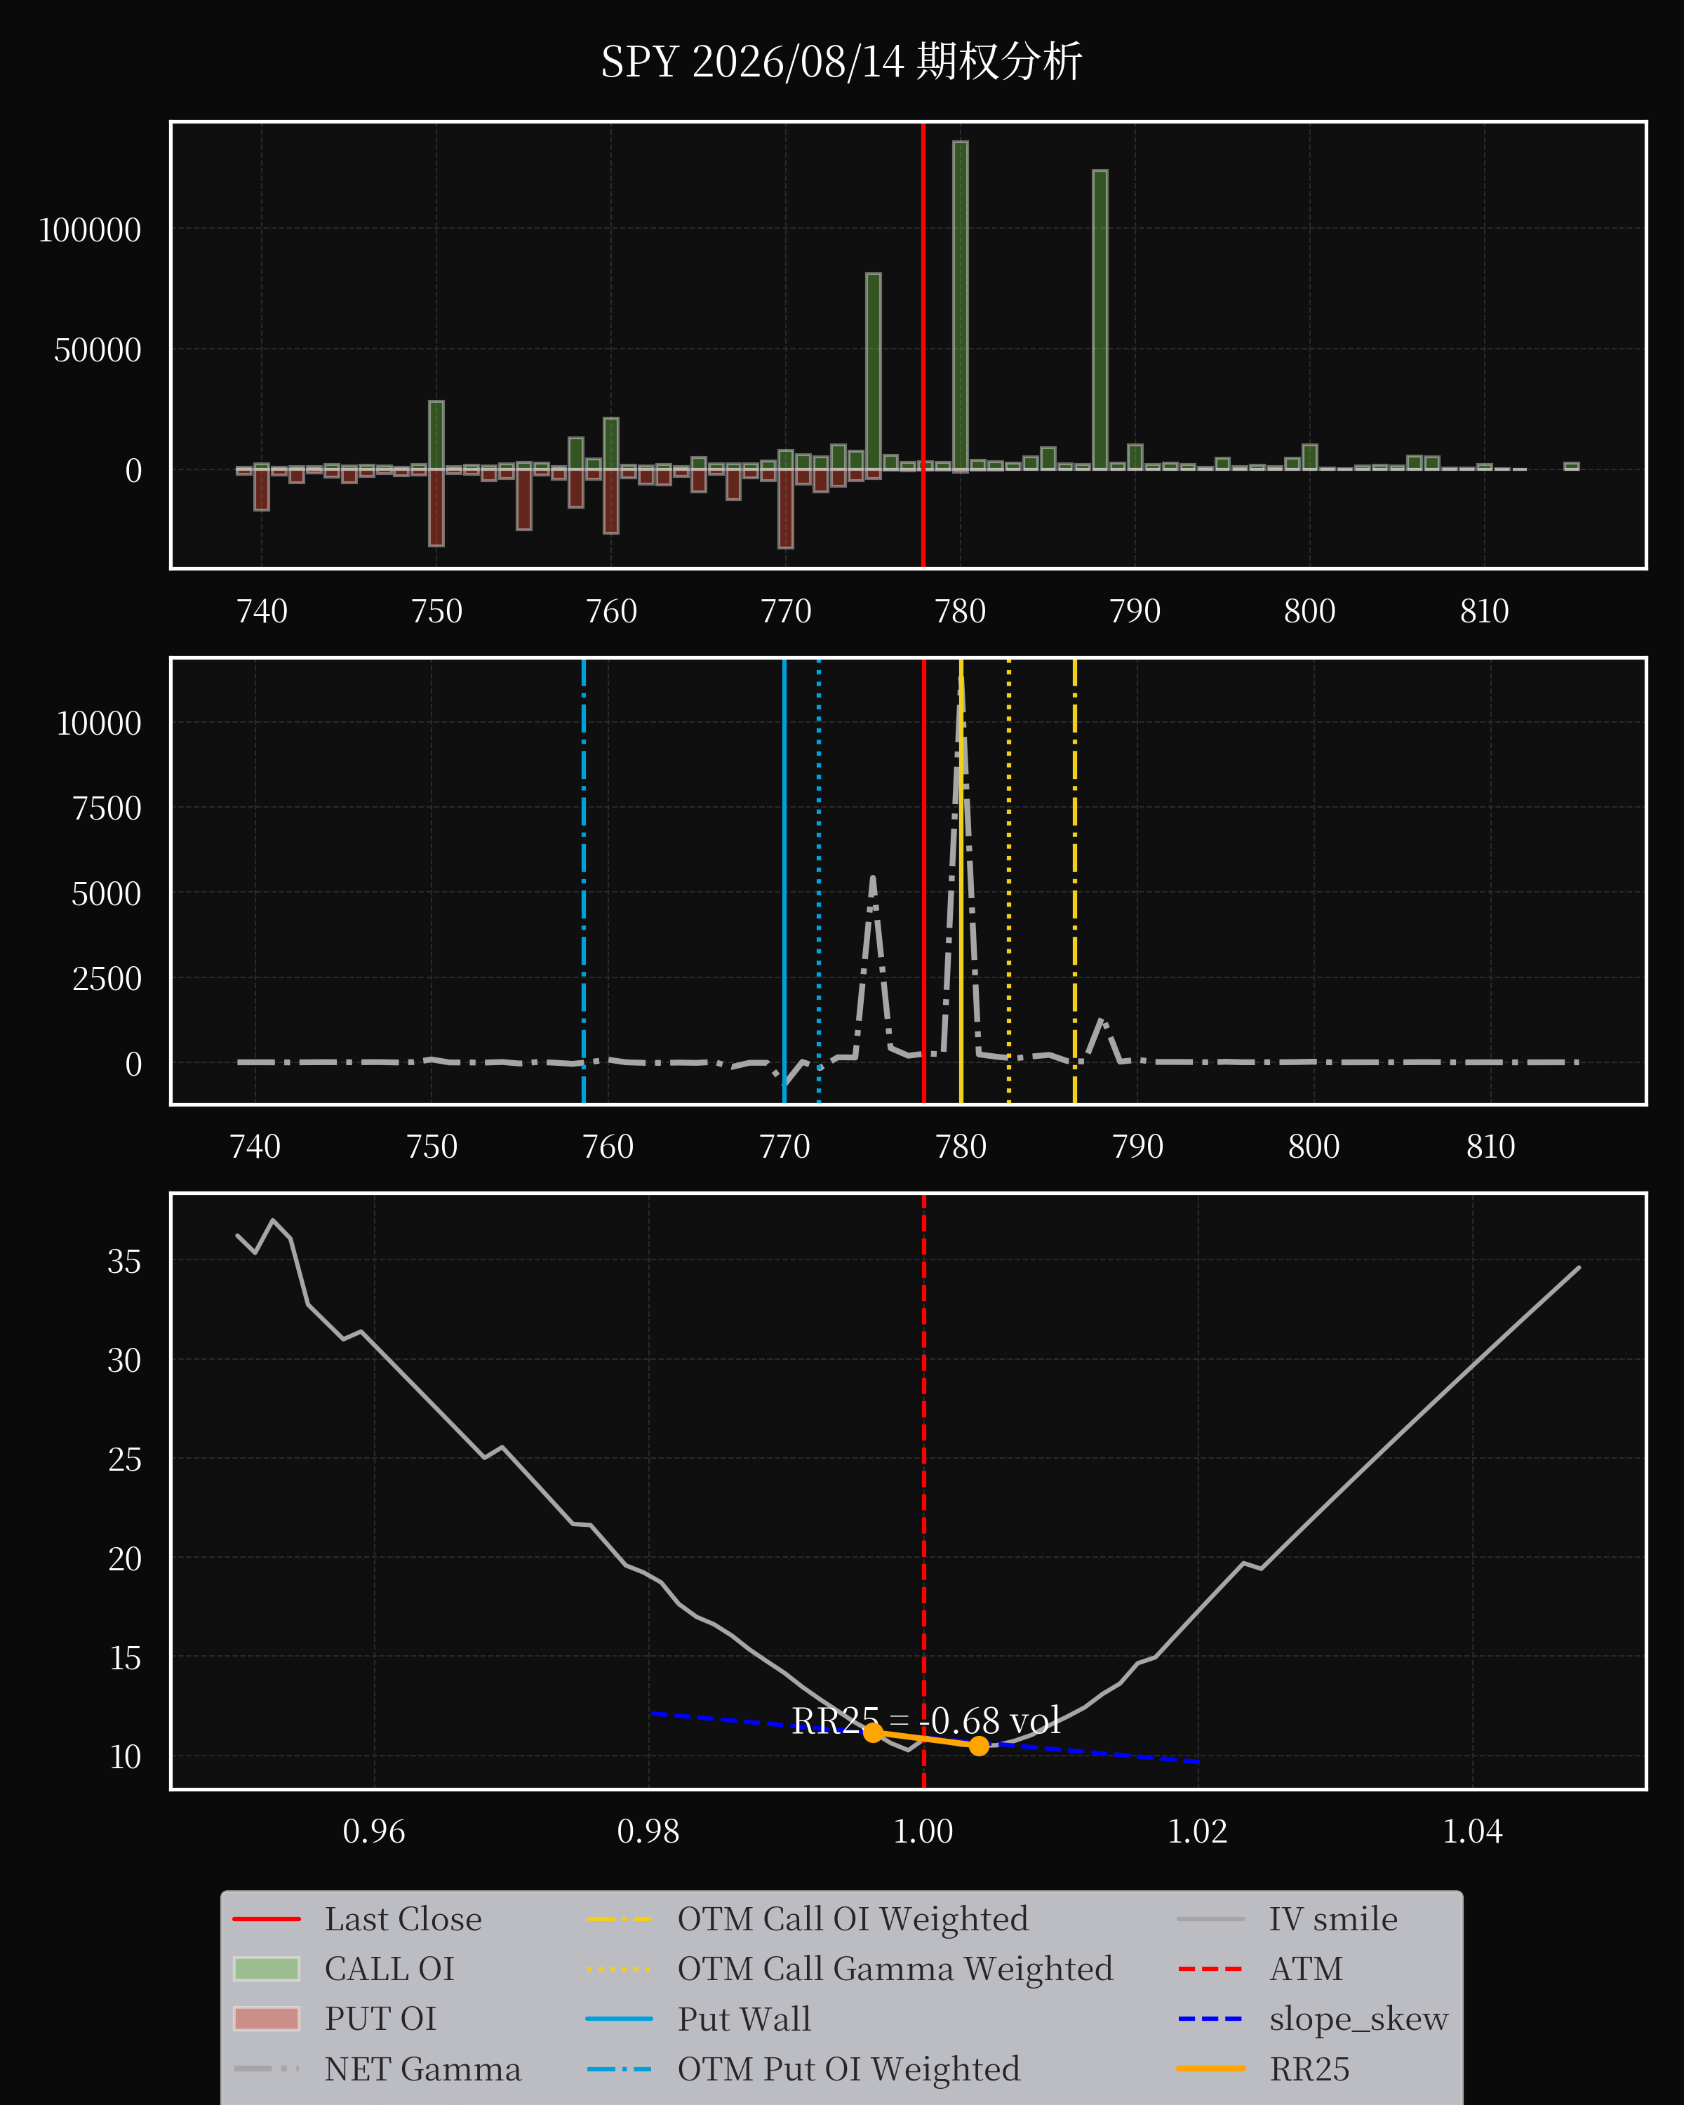Click the put OI bar at strike 750
1684x2105 pixels.
[x=436, y=508]
